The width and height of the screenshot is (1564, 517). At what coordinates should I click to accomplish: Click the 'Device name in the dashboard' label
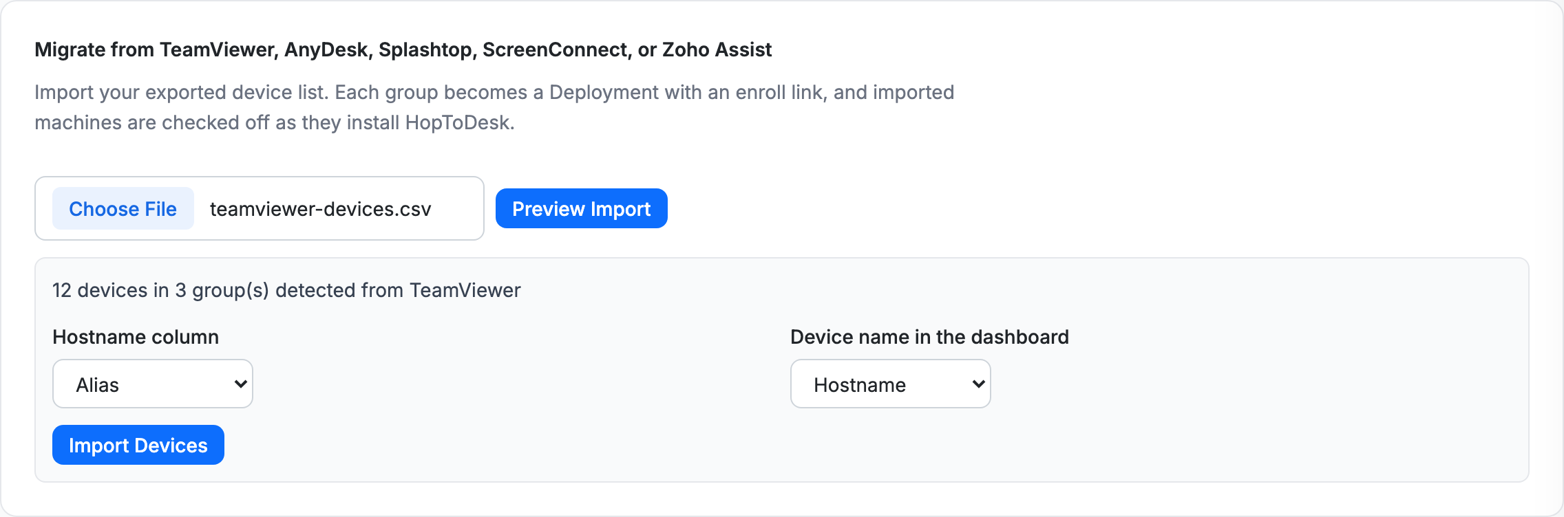coord(929,337)
